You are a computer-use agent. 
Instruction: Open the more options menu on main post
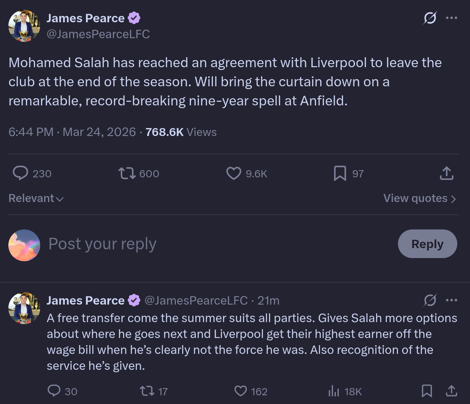coord(451,18)
